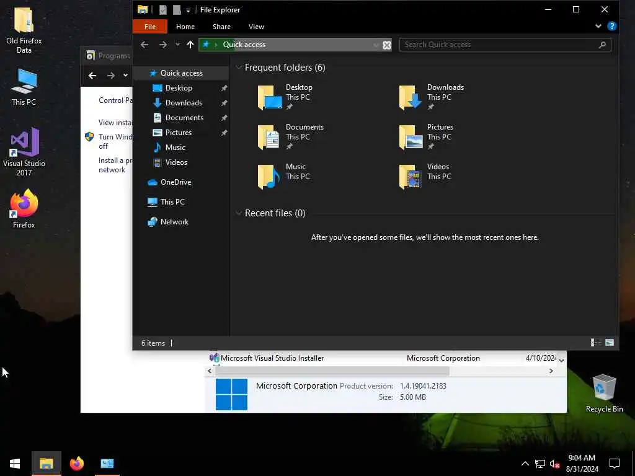Open Customize Quick Access Toolbar dropdown
The width and height of the screenshot is (635, 476).
pyautogui.click(x=188, y=10)
